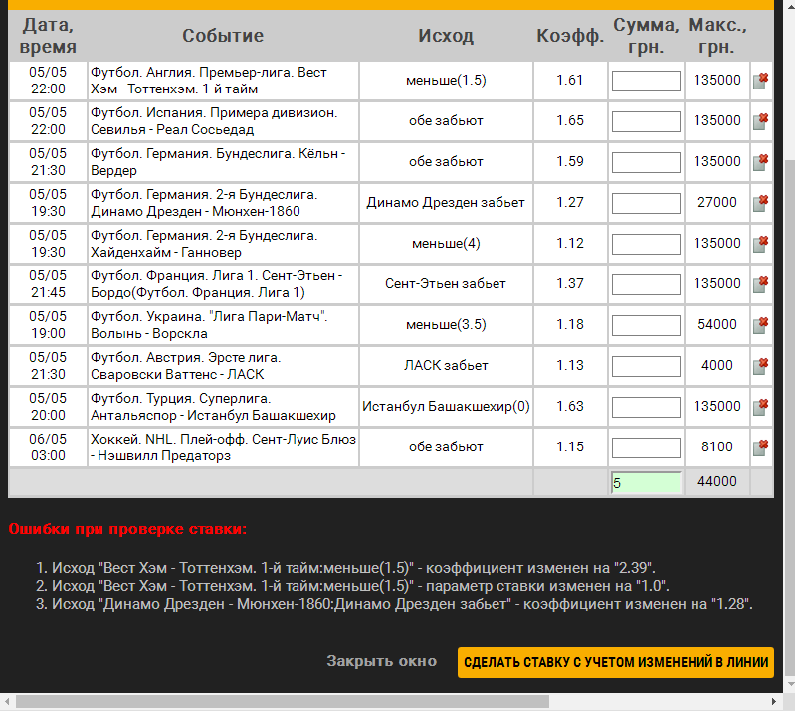Viewport: 795px width, 711px height.
Task: Click stake input for West Ham – Tottenham
Action: [x=646, y=81]
